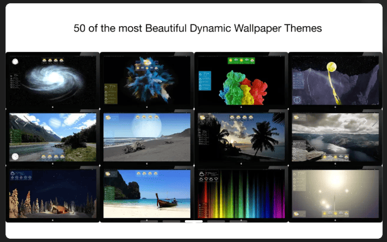Go to first carousel page indicator

(149, 221)
